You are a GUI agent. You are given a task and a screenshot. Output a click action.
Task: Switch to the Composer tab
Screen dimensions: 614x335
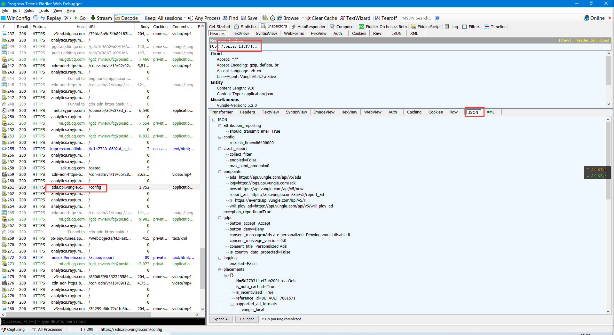342,27
